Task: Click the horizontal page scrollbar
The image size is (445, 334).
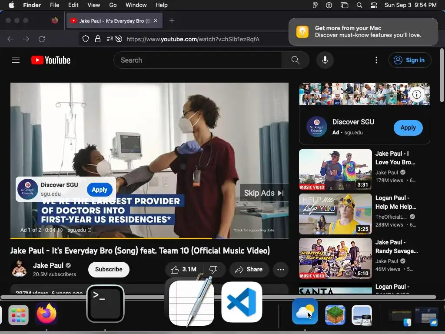Action: 218,297
